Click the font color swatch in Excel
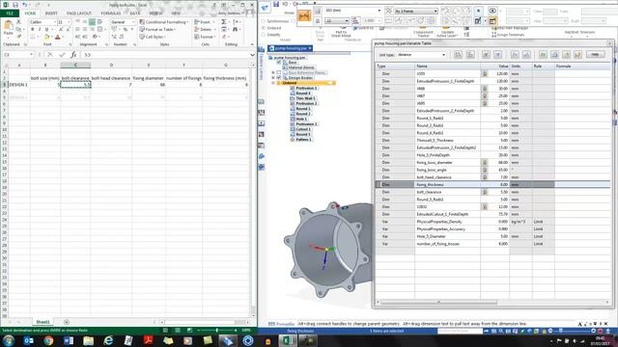The width and height of the screenshot is (618, 347). pyautogui.click(x=58, y=37)
